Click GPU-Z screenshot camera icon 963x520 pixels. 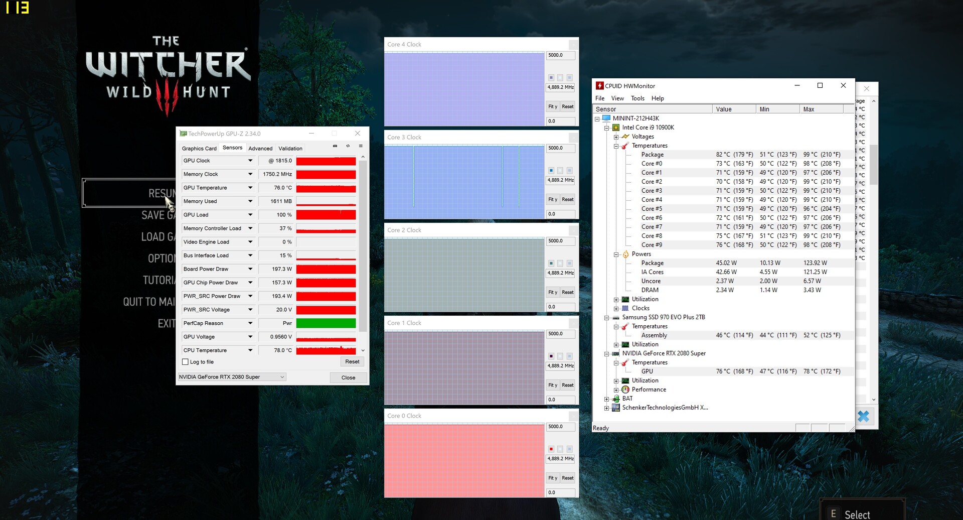(335, 146)
